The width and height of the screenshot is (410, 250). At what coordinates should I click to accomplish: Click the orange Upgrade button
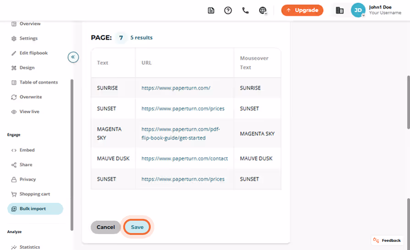[x=302, y=10]
